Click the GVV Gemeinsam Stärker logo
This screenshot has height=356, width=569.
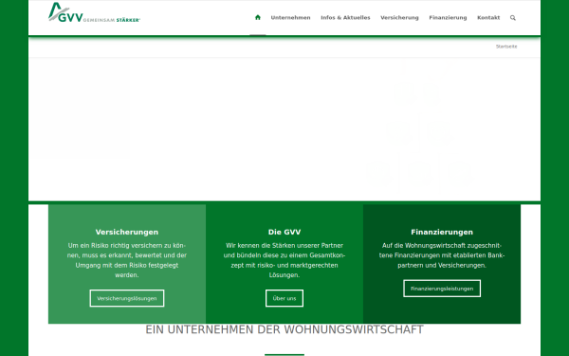tap(94, 12)
